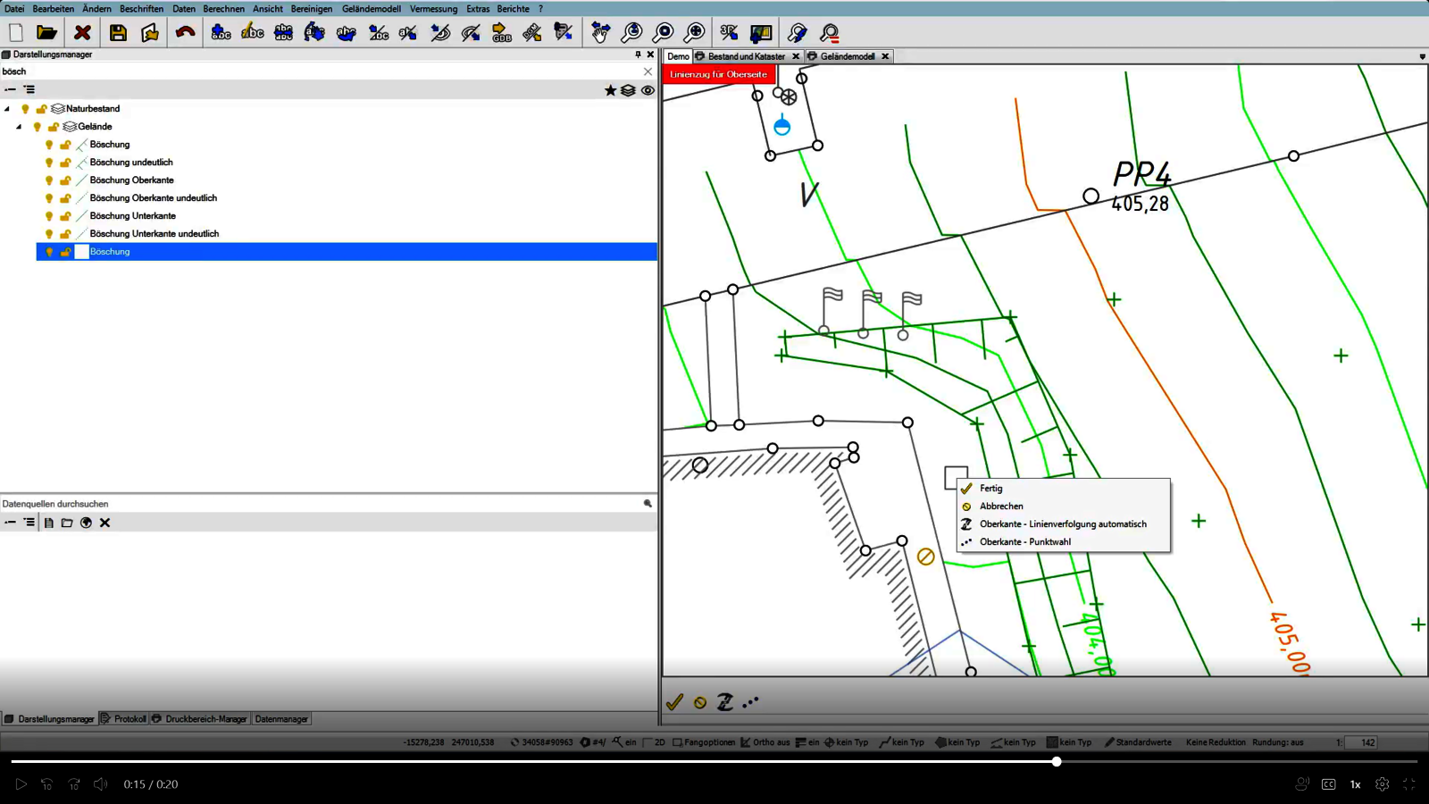The image size is (1429, 804).
Task: Click the pan hand tool icon
Action: 600,33
